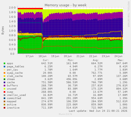Screen dimensions: 131x117
Task: Click the swap_cache orange legend swatch
Action: click(x=4, y=73)
